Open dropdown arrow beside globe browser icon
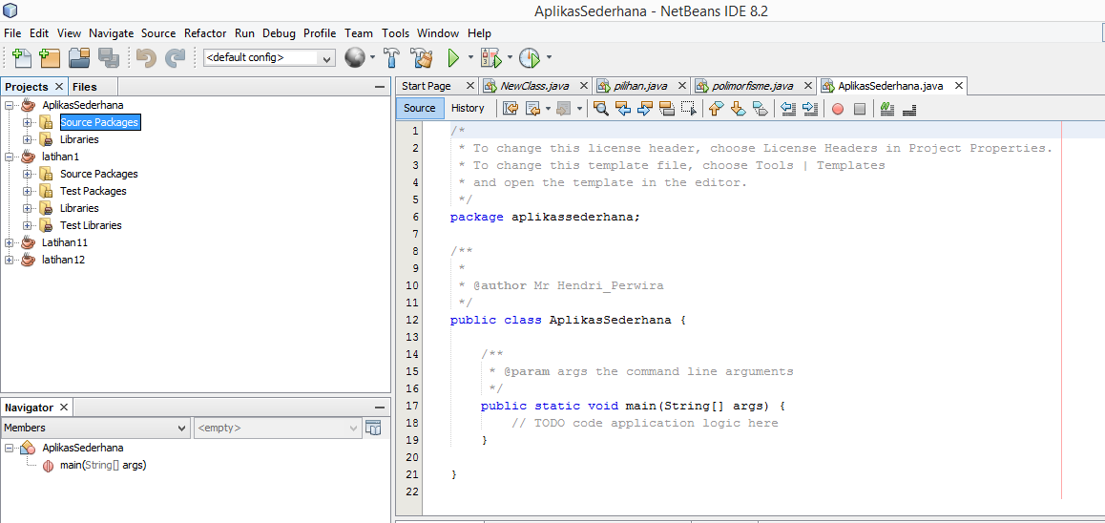Screen dimensions: 1105x523 tap(372, 58)
